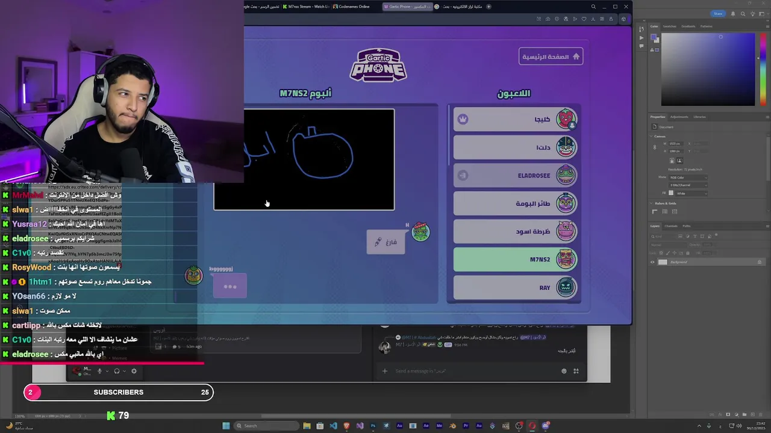Screen dimensions: 771x433
Task: Click the browser snapshot camera icon
Action: click(x=548, y=19)
